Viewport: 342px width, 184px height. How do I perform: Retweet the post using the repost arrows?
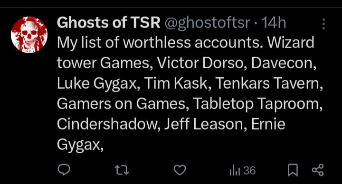[122, 170]
